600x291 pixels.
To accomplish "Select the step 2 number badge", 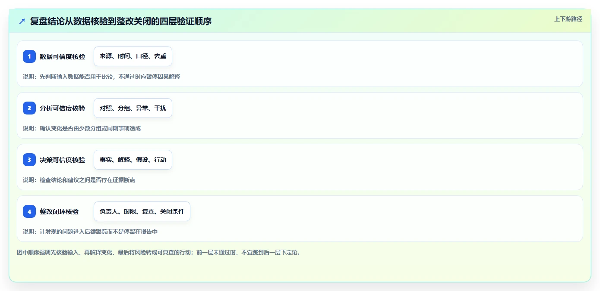I will (x=29, y=108).
